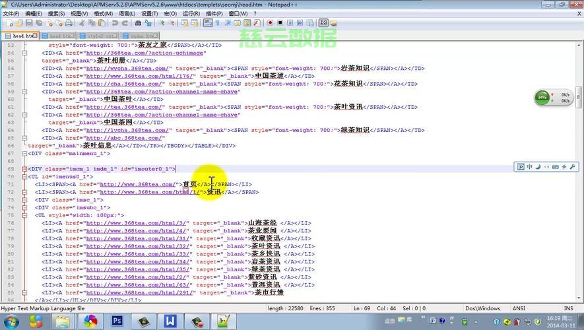
Task: Collapse the fold marker on line 59
Action: [24, 92]
